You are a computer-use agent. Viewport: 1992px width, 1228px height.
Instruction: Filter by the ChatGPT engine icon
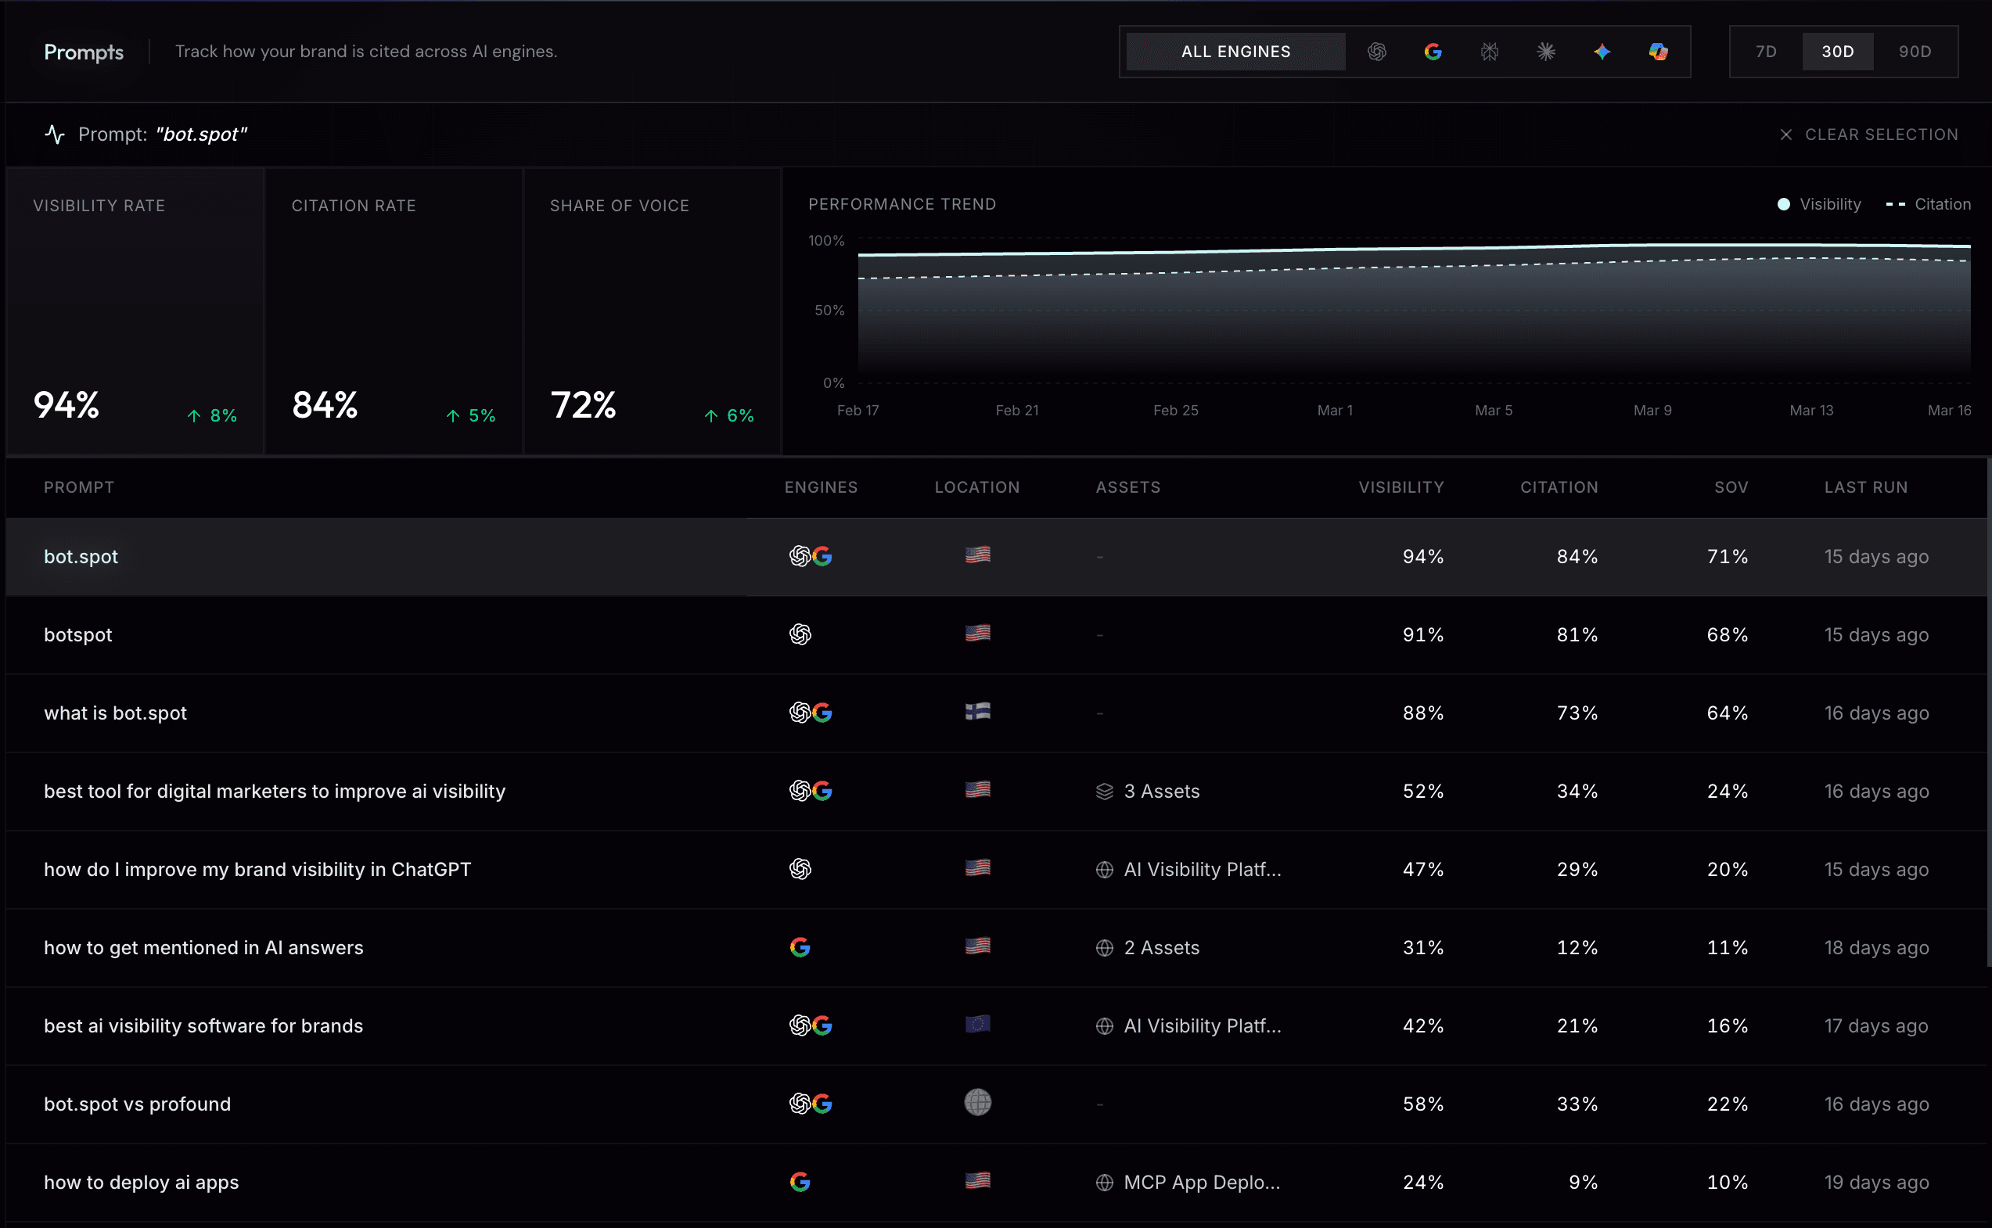pos(1376,52)
